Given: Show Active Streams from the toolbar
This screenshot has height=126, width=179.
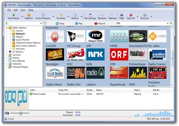Looking at the screenshot, I should coord(43,16).
